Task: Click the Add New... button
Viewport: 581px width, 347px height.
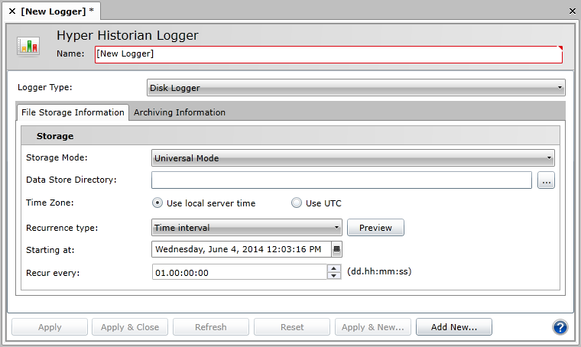Action: (454, 327)
